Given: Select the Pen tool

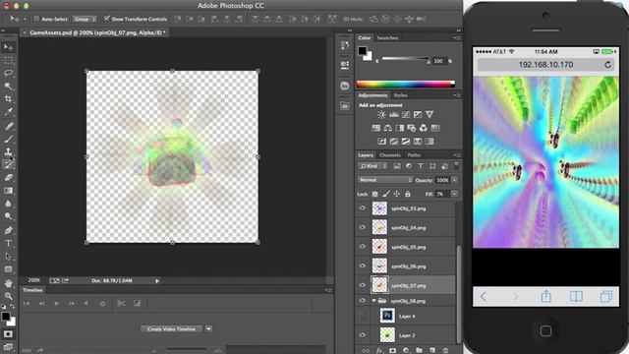Looking at the screenshot, I should click(x=8, y=230).
